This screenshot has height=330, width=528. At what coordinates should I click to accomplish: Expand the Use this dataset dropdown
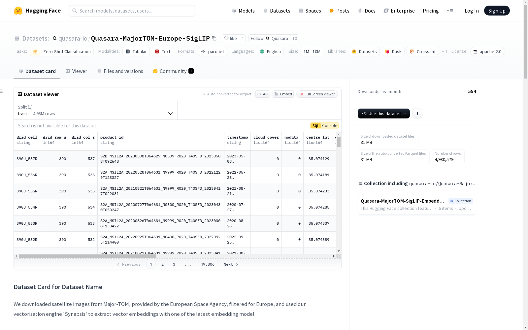click(x=384, y=114)
